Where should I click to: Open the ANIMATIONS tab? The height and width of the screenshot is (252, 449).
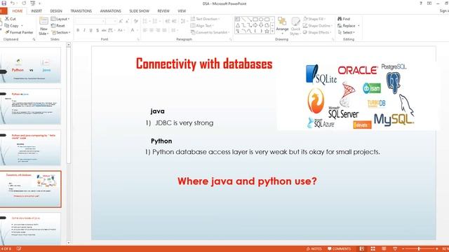[111, 11]
